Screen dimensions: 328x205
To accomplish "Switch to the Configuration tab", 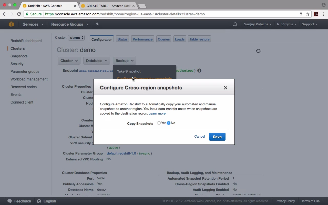I will pos(102,39).
